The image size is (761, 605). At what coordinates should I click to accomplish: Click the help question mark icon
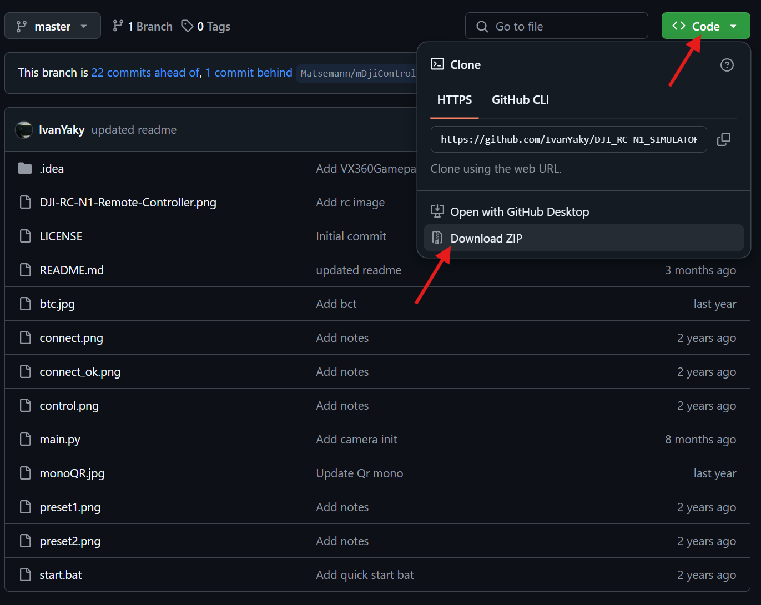click(727, 65)
